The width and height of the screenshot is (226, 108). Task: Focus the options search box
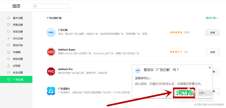coord(50,6)
